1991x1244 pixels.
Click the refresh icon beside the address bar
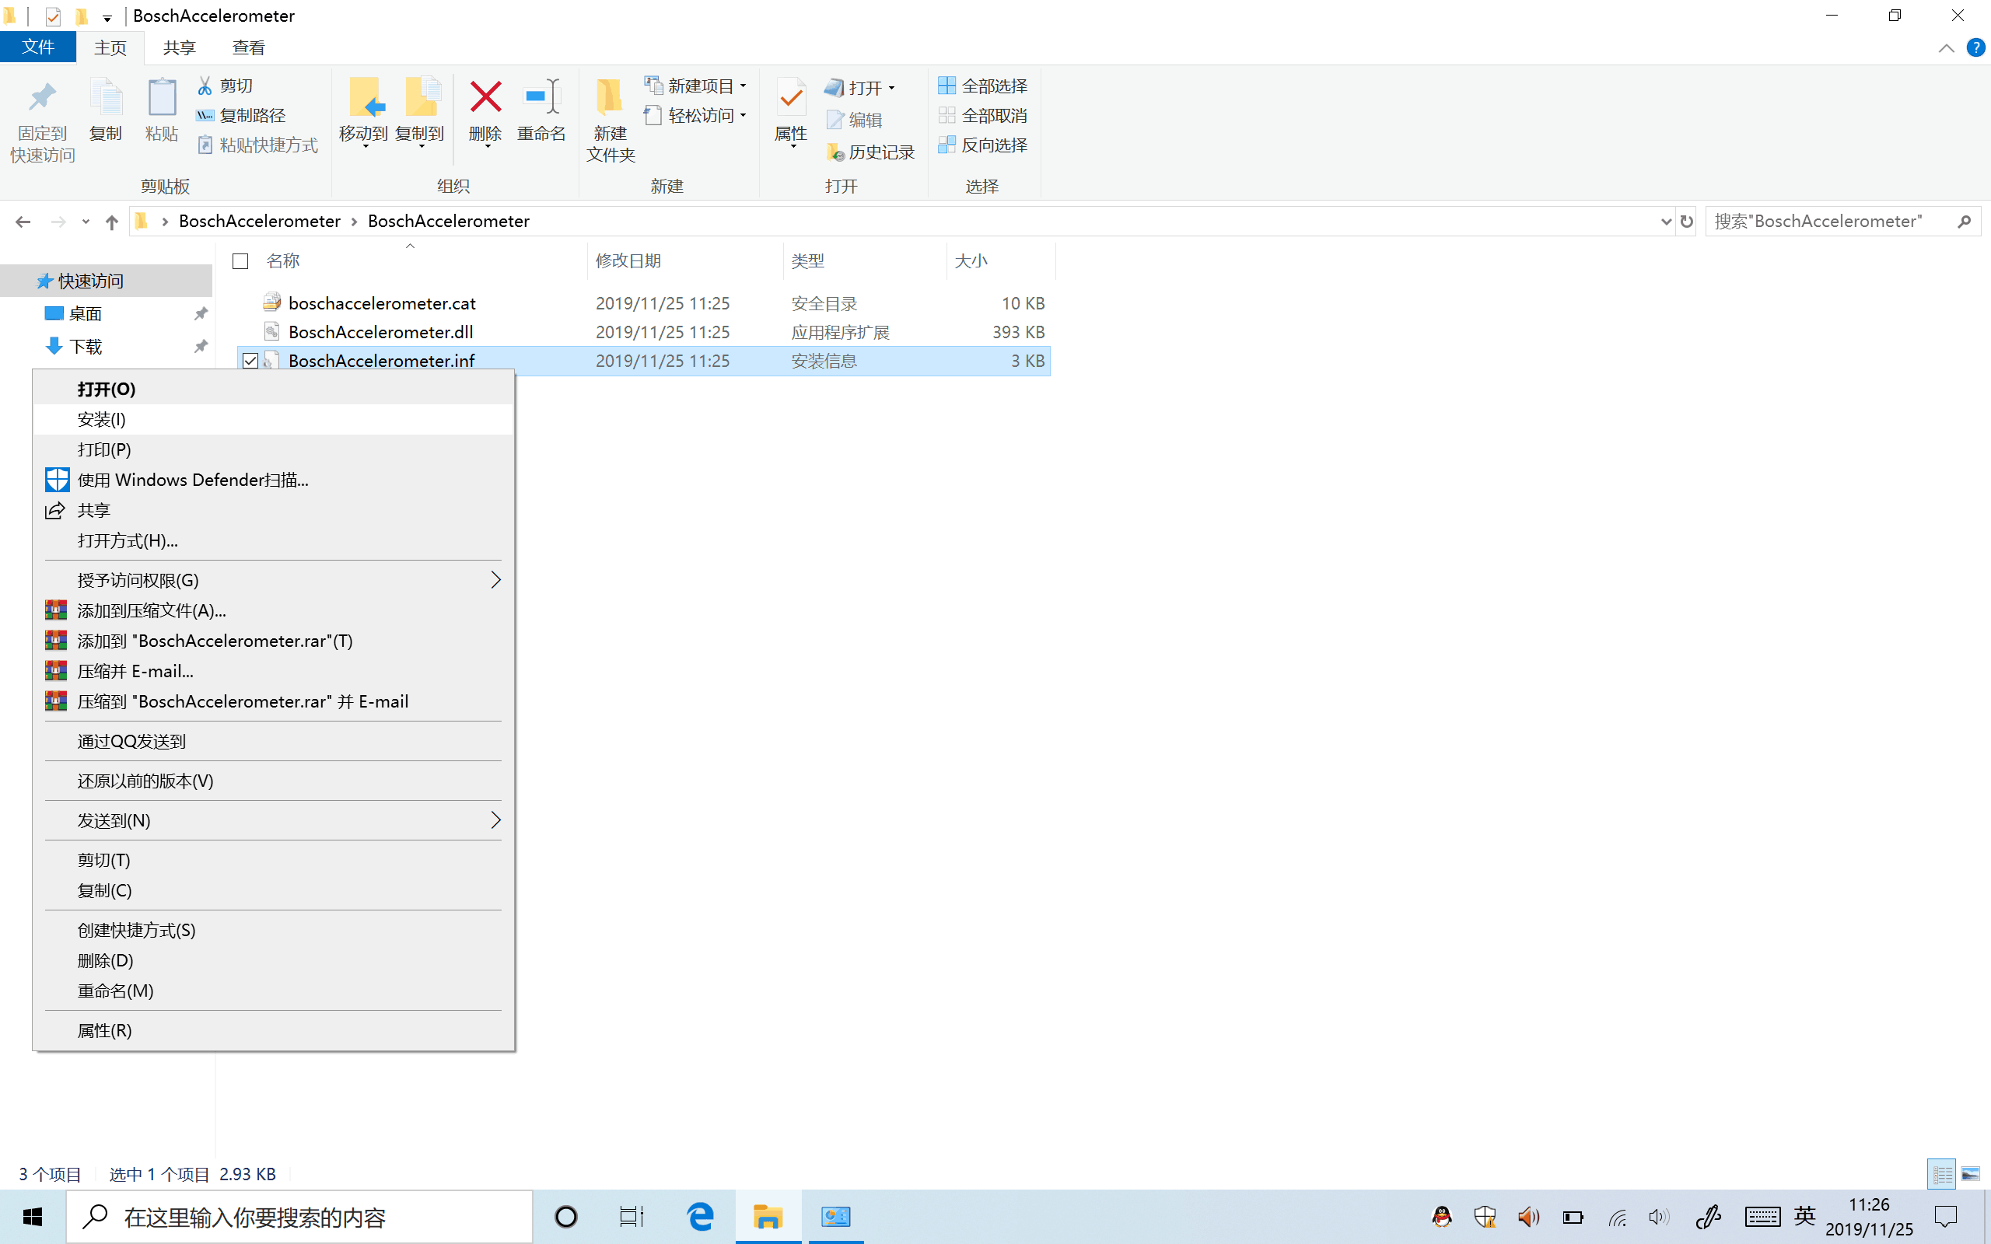click(1687, 222)
